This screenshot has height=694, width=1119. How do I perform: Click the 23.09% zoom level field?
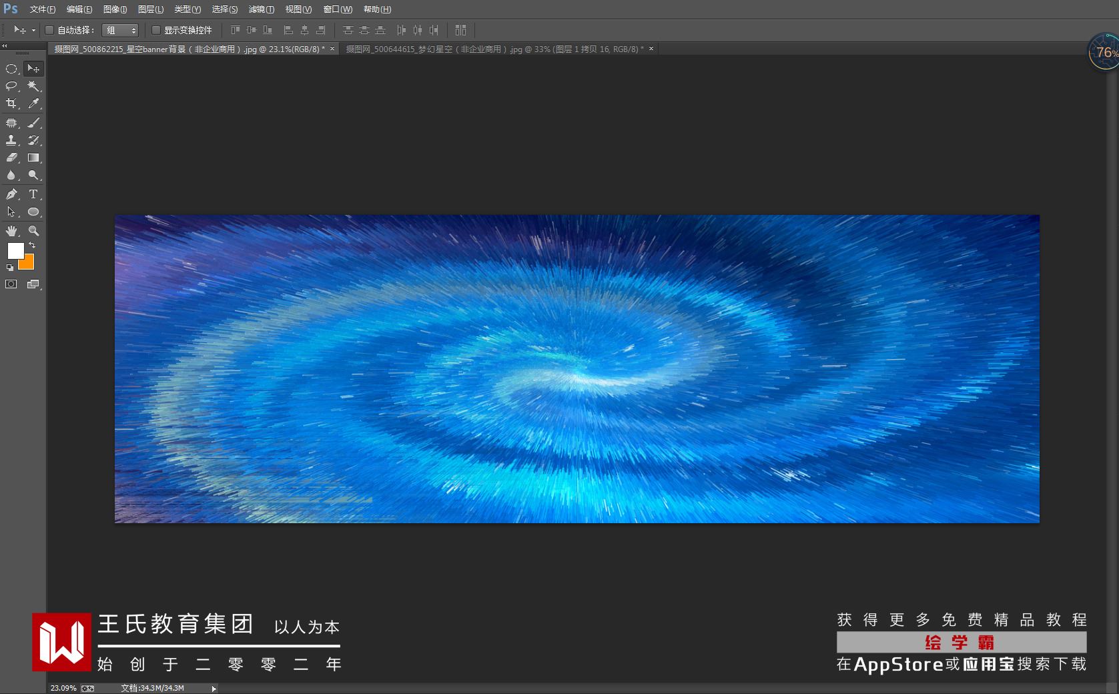pos(63,688)
